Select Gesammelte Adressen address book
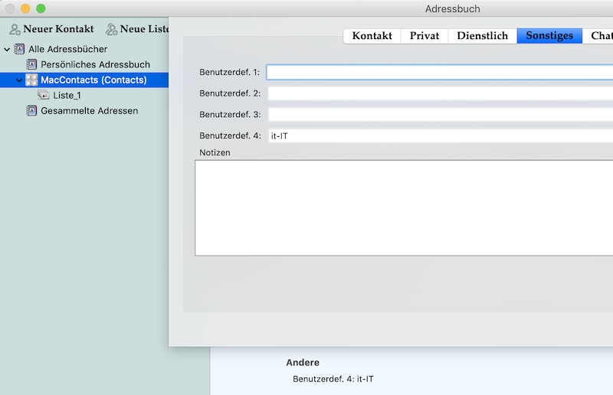Screen dimensions: 613x395 pos(89,110)
